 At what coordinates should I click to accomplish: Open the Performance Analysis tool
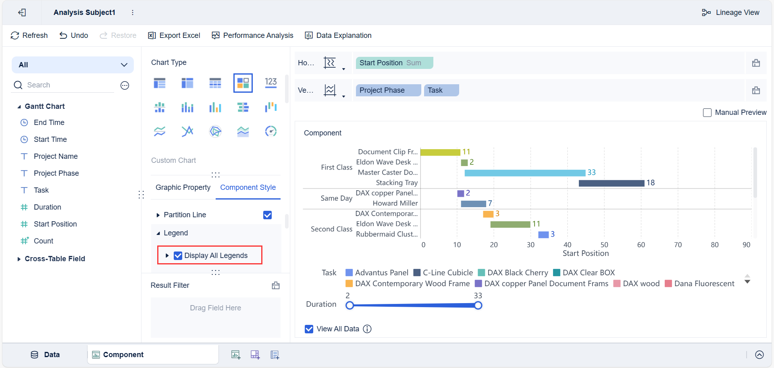[x=252, y=35]
